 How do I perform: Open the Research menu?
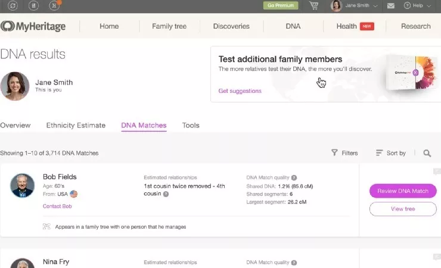416,26
